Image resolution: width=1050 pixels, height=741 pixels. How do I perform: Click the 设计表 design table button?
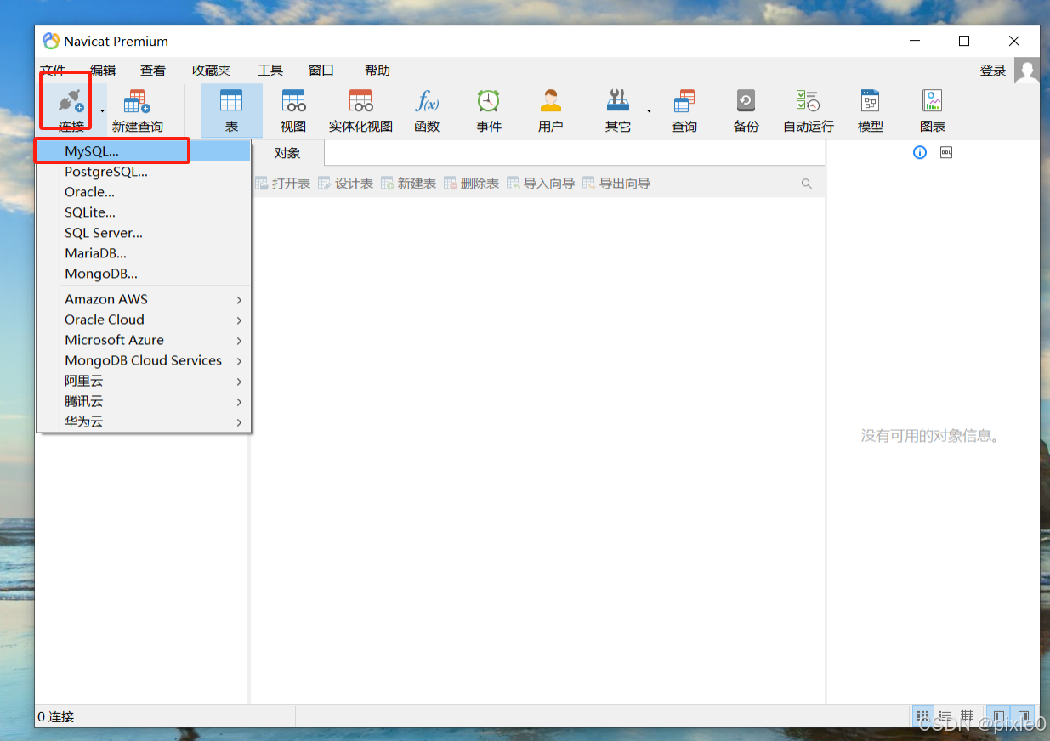click(346, 184)
